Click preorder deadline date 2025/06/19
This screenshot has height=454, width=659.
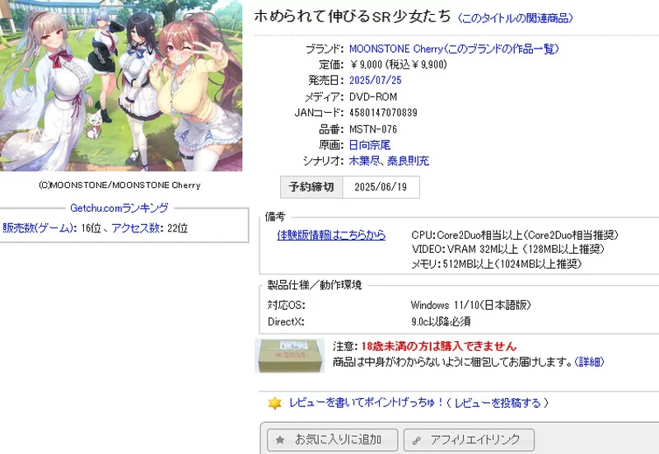click(381, 187)
